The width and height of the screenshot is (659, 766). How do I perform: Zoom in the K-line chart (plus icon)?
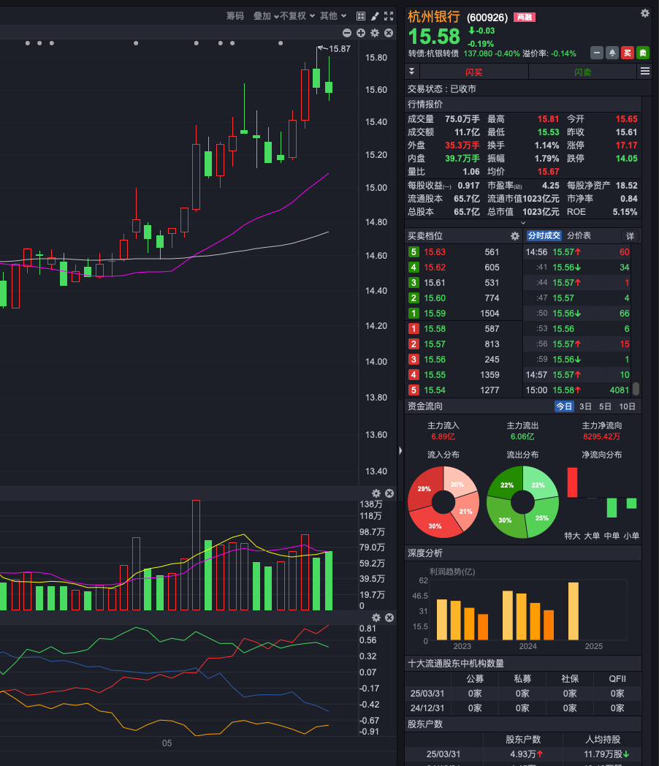pyautogui.click(x=361, y=33)
